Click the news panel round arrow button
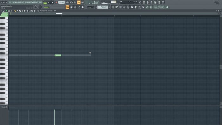This screenshot has height=125, width=222. pyautogui.click(x=167, y=7)
